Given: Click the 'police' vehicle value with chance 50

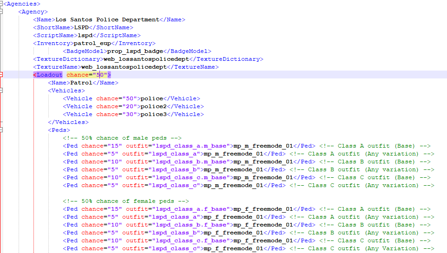Looking at the screenshot, I should (151, 98).
